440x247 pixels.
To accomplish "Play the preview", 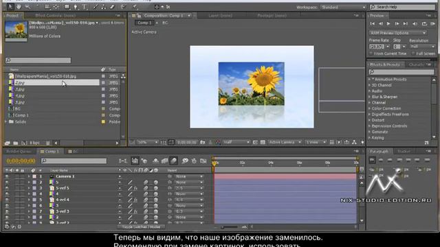I will click(388, 24).
